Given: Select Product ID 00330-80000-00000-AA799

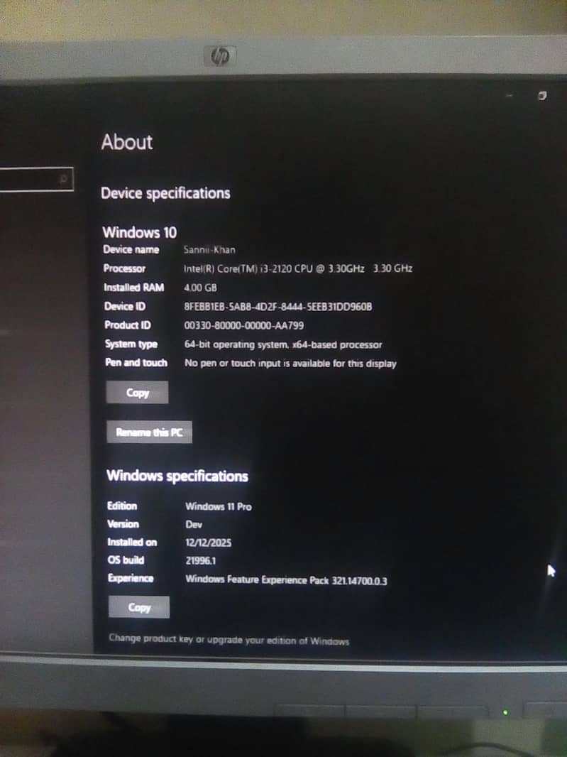Looking at the screenshot, I should pos(243,325).
